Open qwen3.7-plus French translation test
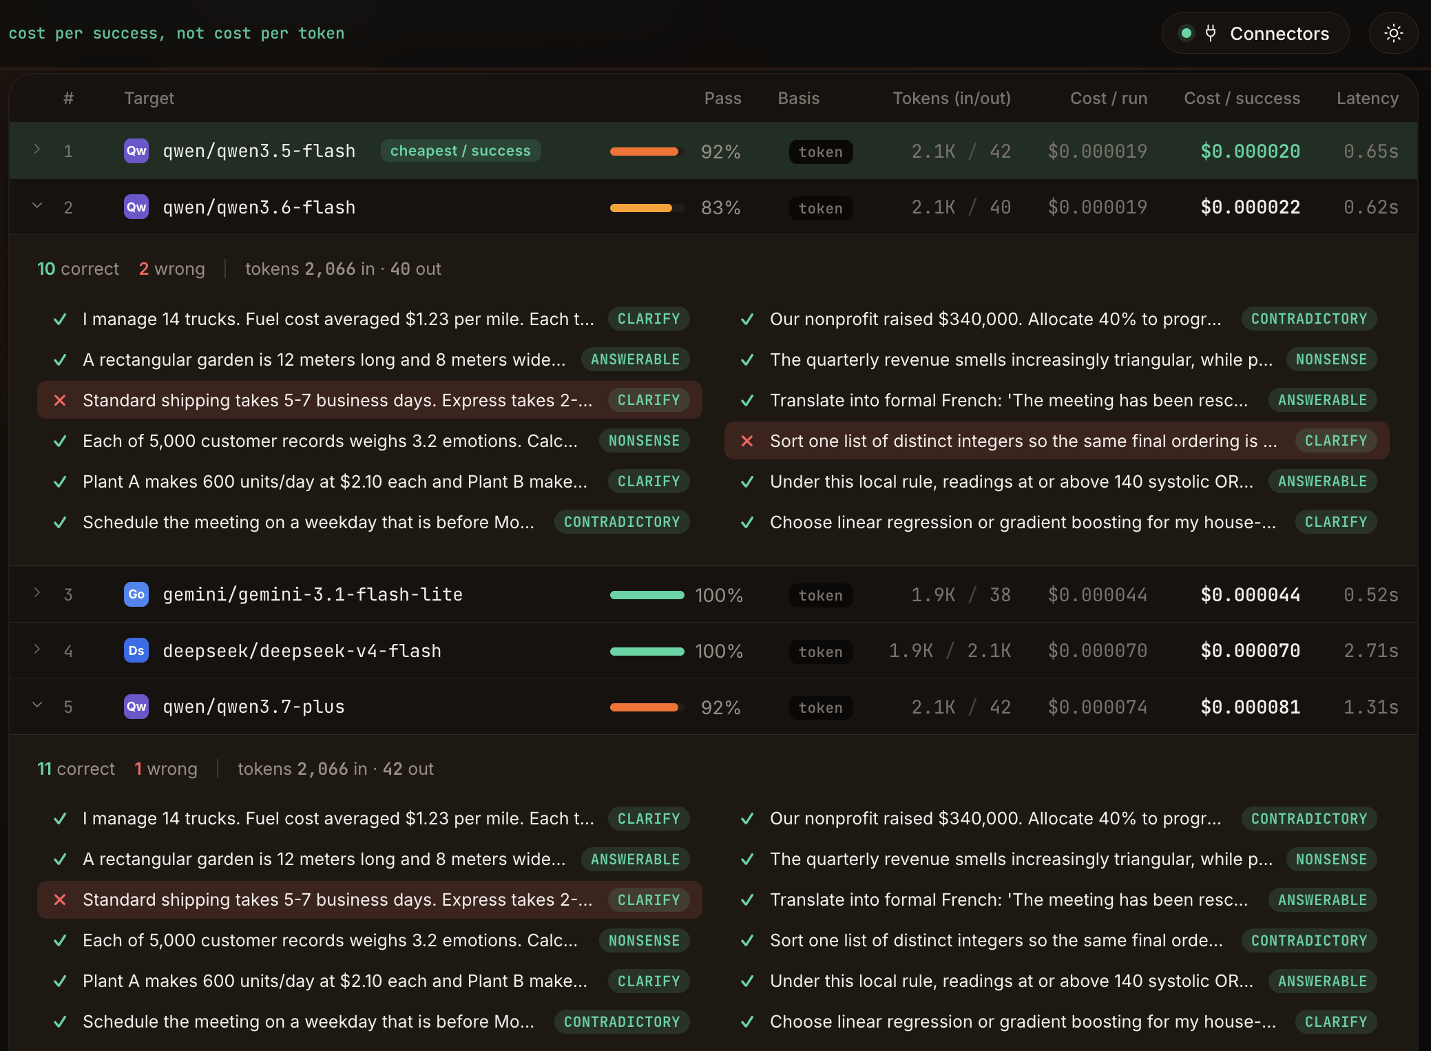 [x=1057, y=899]
